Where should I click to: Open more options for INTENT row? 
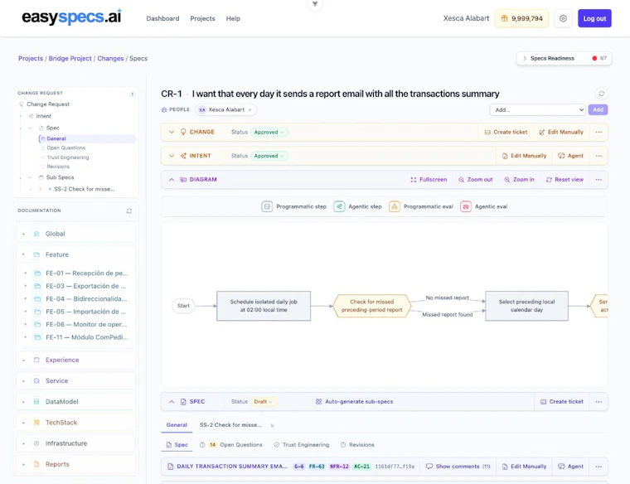point(598,156)
